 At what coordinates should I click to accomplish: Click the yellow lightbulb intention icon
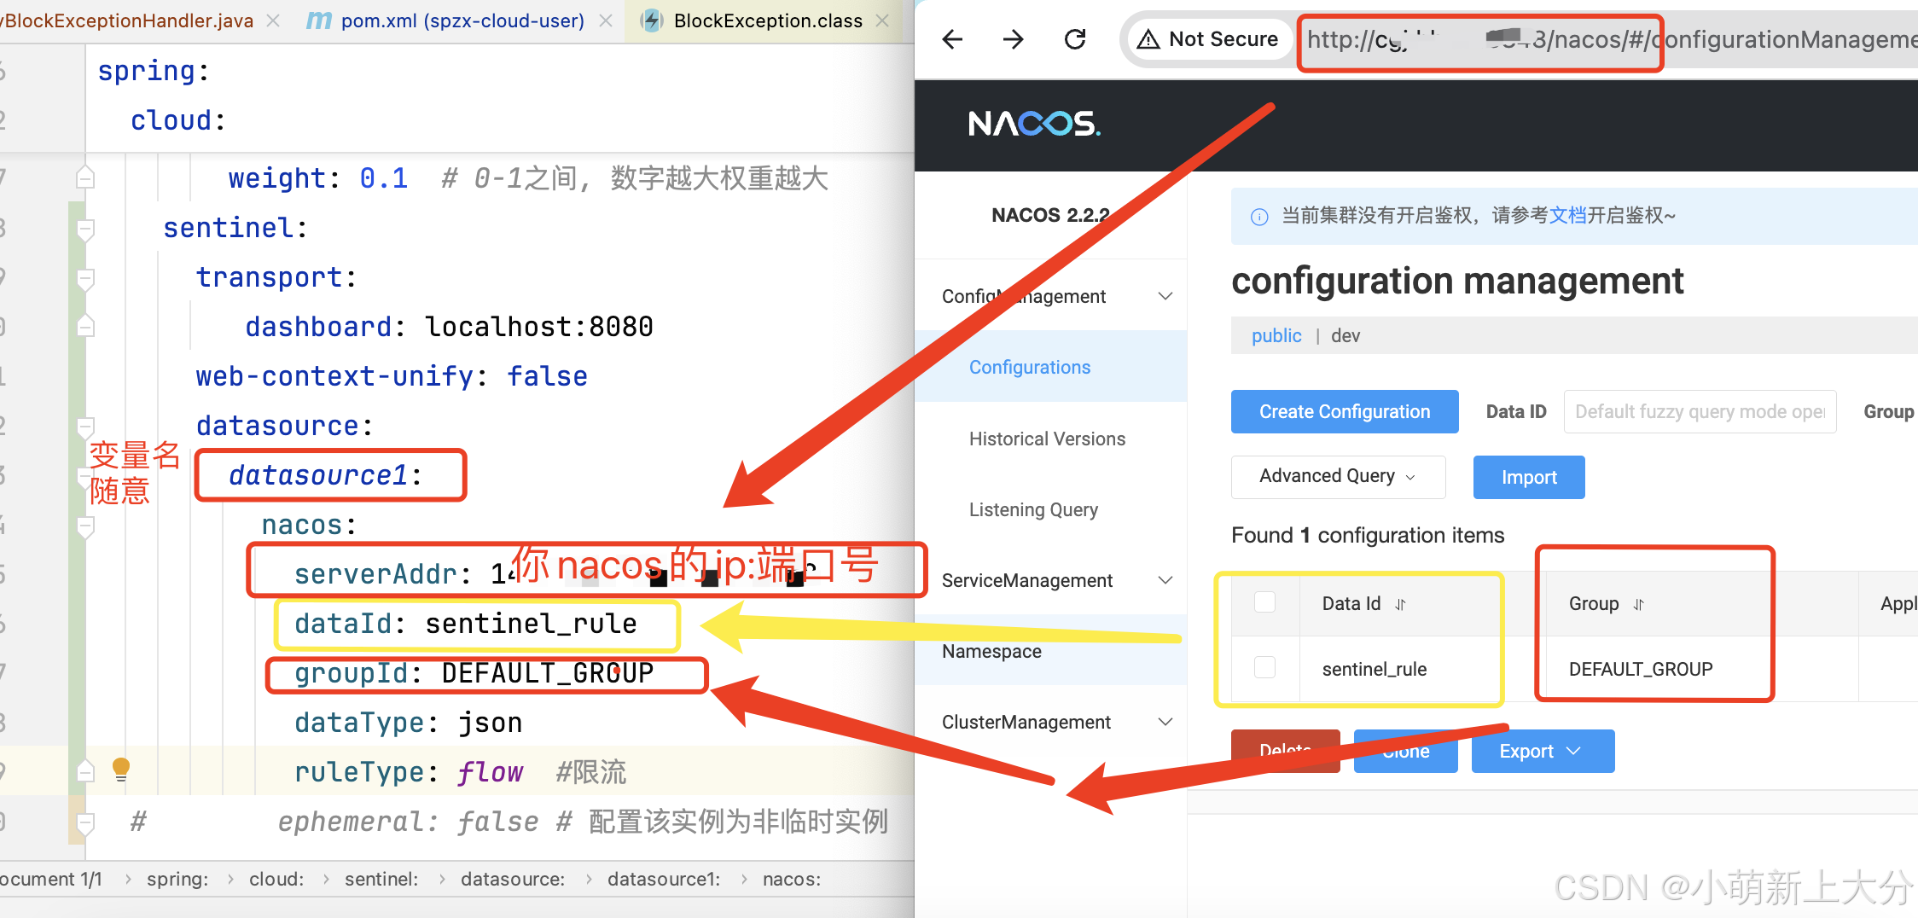point(121,770)
